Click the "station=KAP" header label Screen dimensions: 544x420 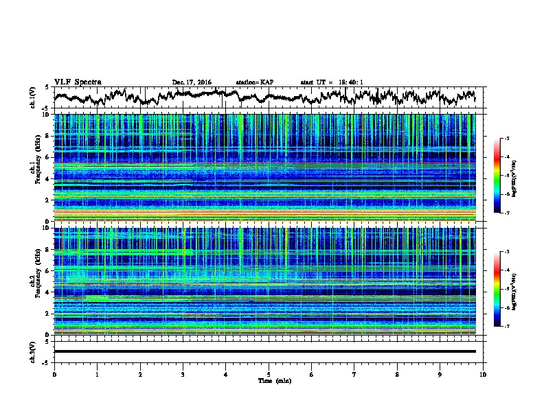coord(255,82)
